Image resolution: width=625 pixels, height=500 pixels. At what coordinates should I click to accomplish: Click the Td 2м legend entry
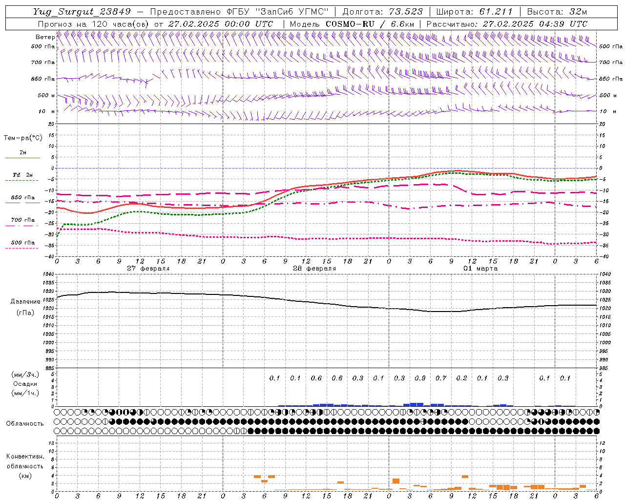(22, 175)
